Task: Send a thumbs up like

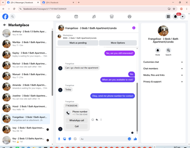Action: tap(135, 139)
